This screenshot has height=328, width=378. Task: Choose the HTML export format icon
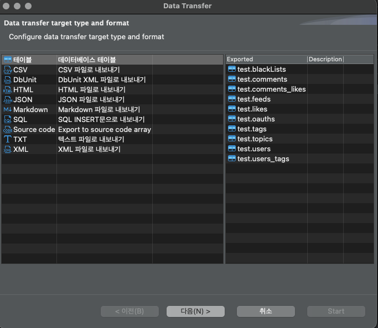click(x=8, y=90)
